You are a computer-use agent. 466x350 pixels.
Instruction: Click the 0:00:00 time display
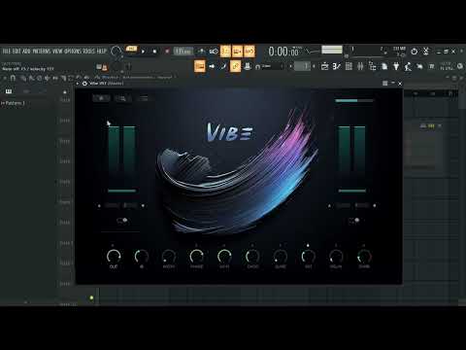point(283,52)
